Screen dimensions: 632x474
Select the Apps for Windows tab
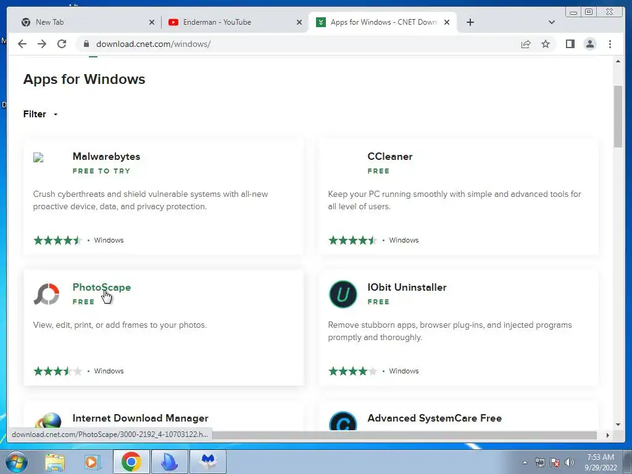(383, 22)
